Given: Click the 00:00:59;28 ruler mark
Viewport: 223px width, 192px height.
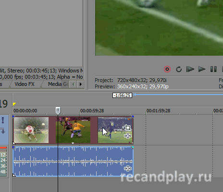Looking at the screenshot, I should (92, 111).
